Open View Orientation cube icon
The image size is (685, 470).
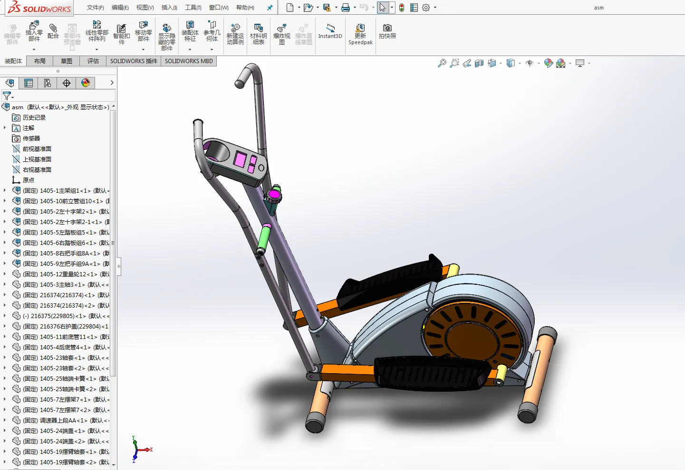point(492,63)
